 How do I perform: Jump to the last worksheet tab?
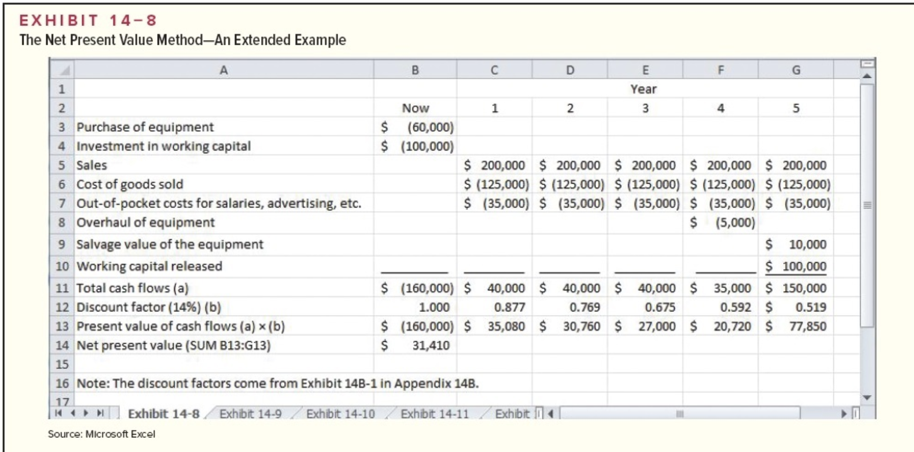pyautogui.click(x=101, y=412)
